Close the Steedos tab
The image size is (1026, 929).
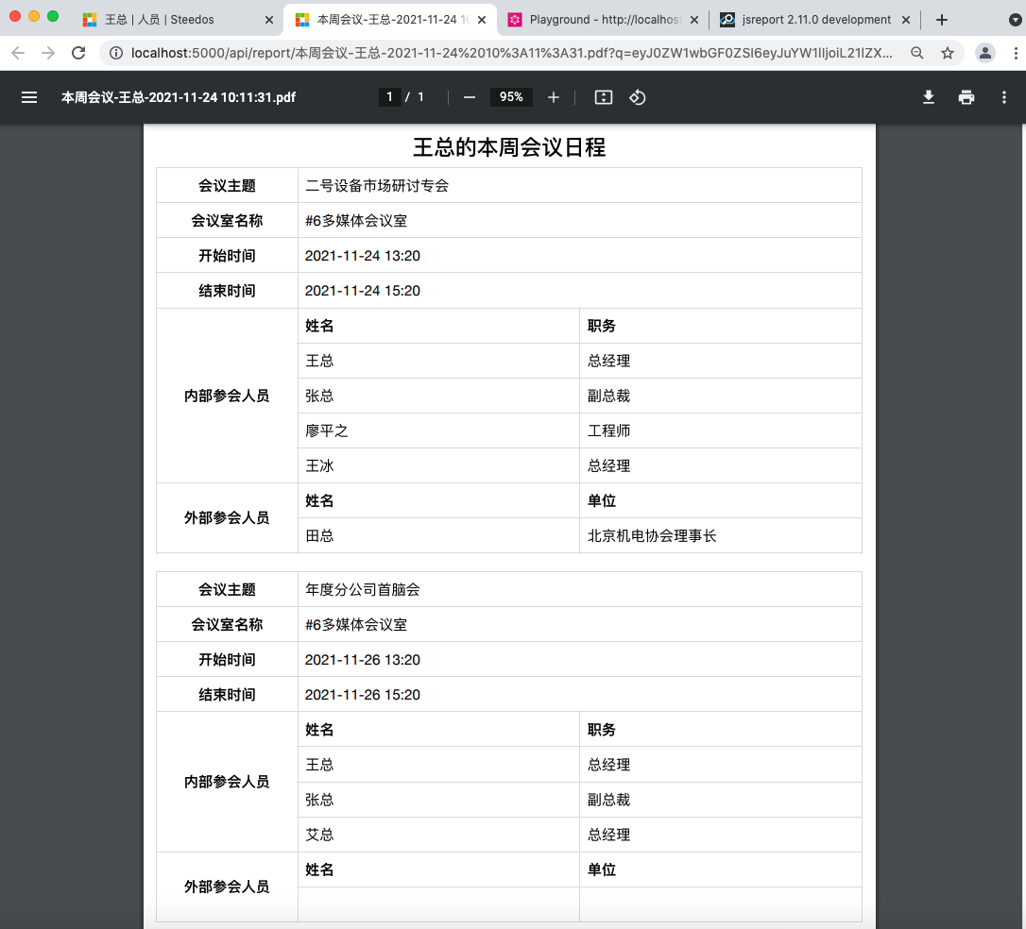coord(269,20)
